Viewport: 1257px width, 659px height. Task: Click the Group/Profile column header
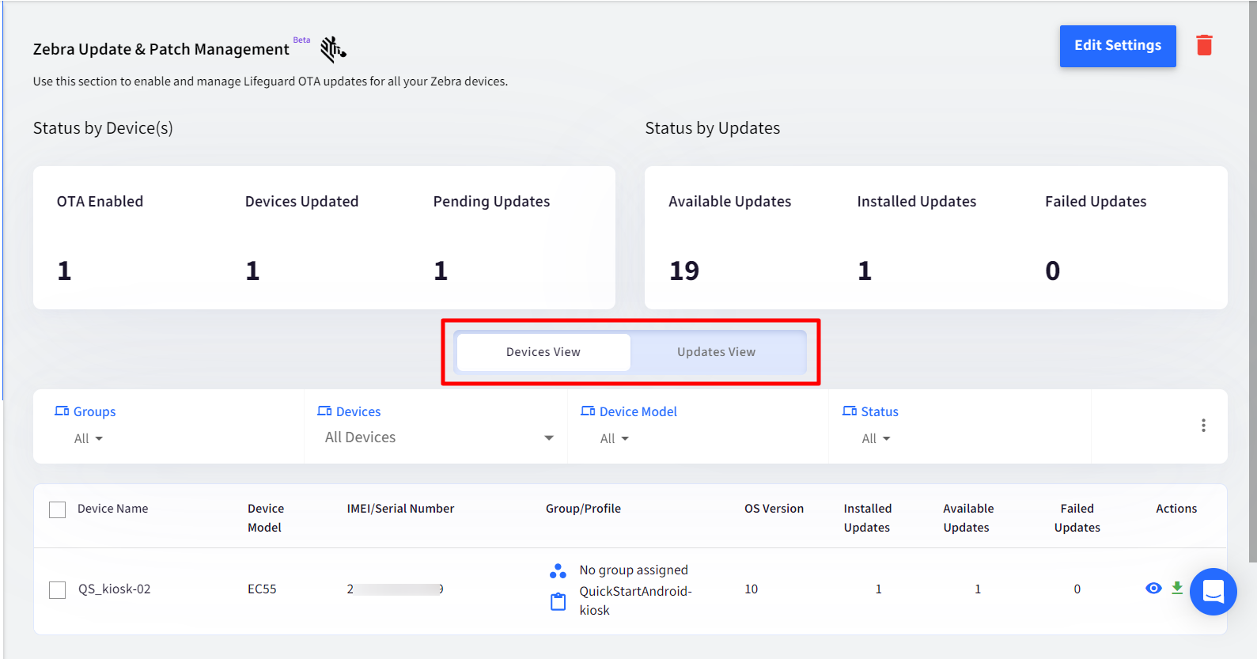coord(583,509)
